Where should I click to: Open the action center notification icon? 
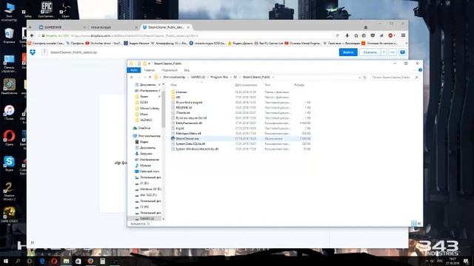tap(466, 261)
